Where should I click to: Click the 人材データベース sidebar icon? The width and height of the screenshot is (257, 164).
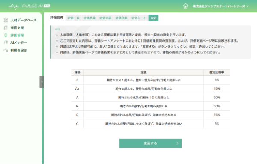(x=6, y=20)
